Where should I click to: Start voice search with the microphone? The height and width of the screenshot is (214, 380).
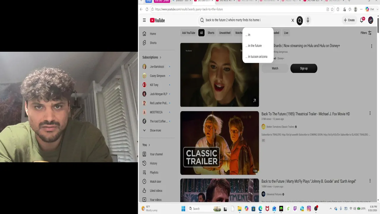point(308,20)
